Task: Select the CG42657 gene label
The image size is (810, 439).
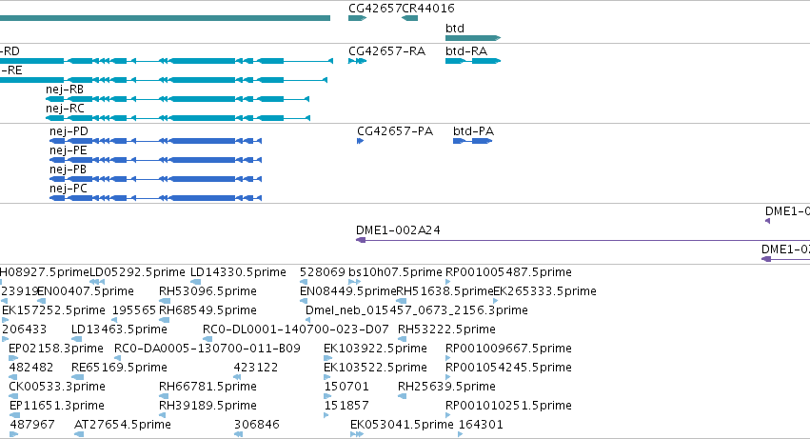Action: (x=375, y=9)
